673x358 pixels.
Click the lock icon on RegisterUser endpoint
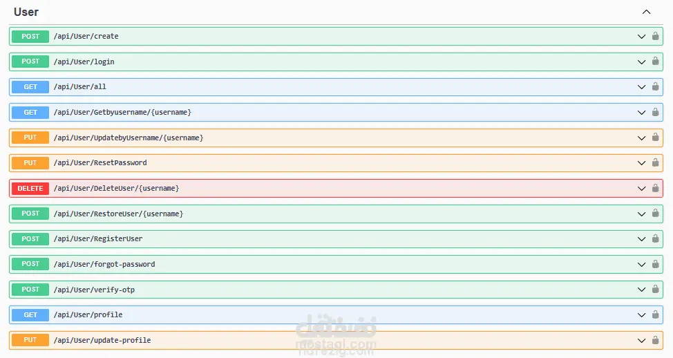656,238
